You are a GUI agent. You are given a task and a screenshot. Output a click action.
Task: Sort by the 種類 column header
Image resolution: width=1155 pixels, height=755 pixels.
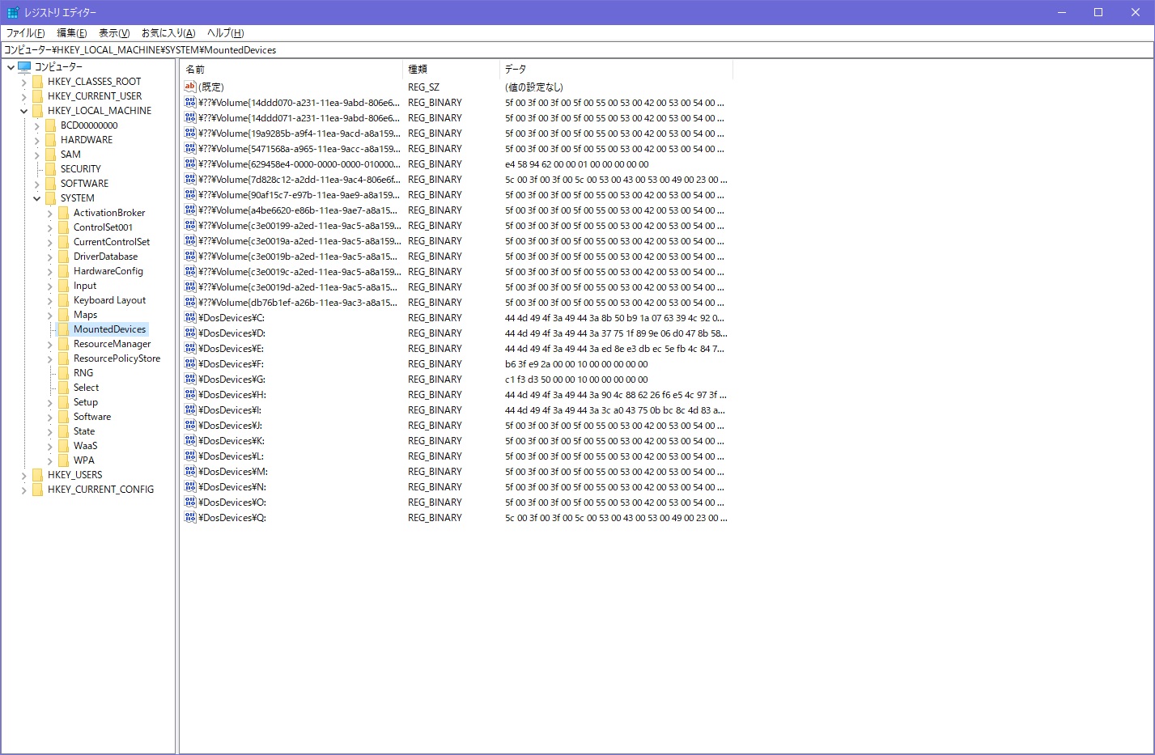point(451,70)
